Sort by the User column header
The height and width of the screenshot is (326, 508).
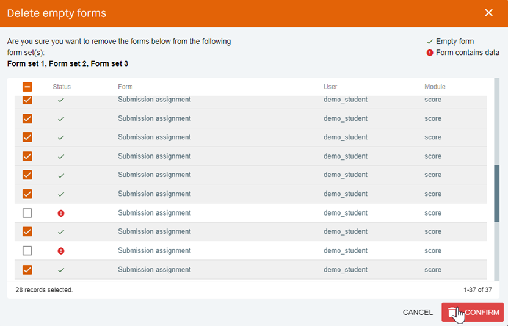coord(330,87)
